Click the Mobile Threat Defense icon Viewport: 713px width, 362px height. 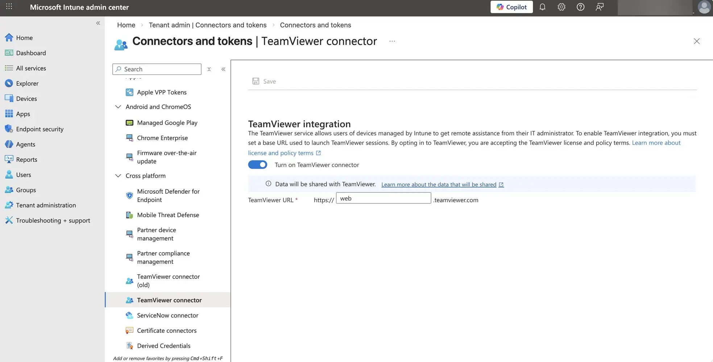point(129,215)
